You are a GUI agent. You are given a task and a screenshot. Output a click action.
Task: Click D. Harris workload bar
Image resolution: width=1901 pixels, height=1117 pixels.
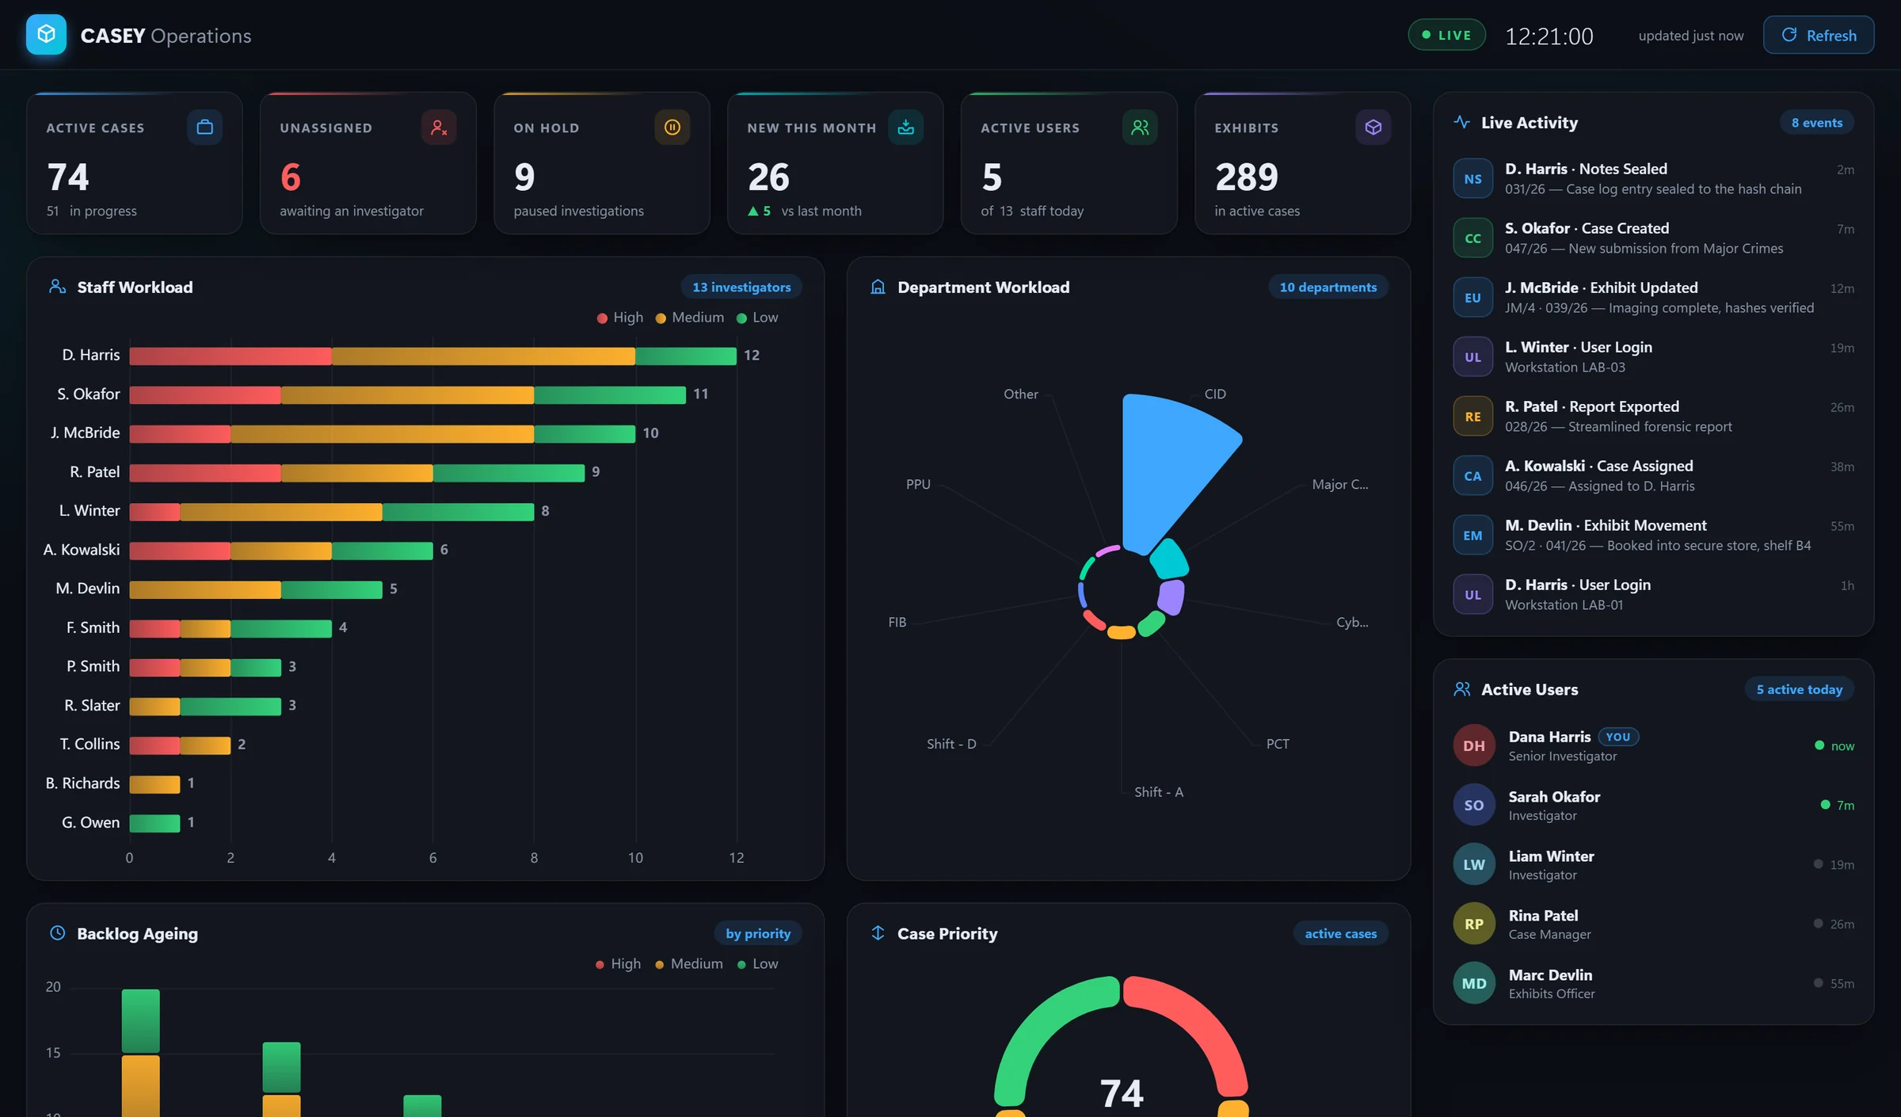tap(432, 356)
